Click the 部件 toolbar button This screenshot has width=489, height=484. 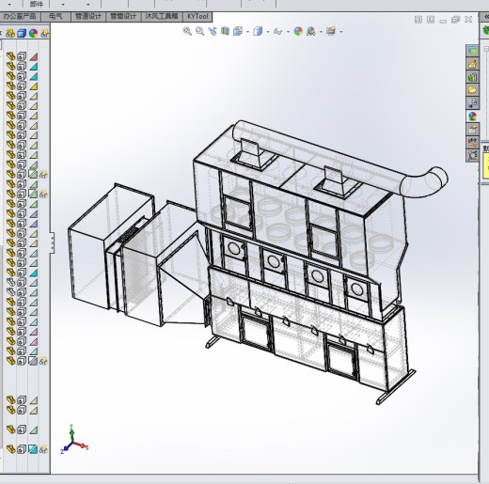(37, 4)
